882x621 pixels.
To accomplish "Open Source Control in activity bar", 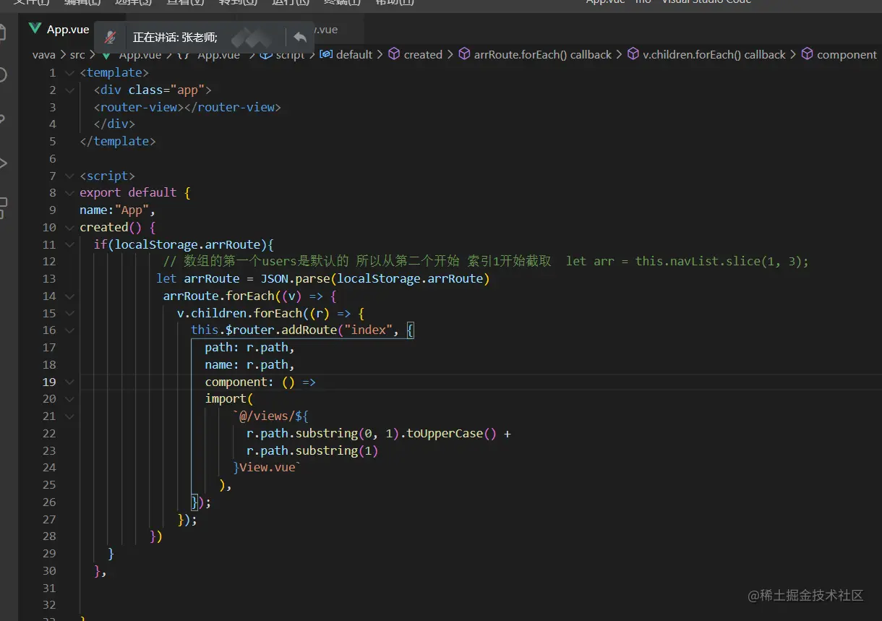I will [x=3, y=119].
